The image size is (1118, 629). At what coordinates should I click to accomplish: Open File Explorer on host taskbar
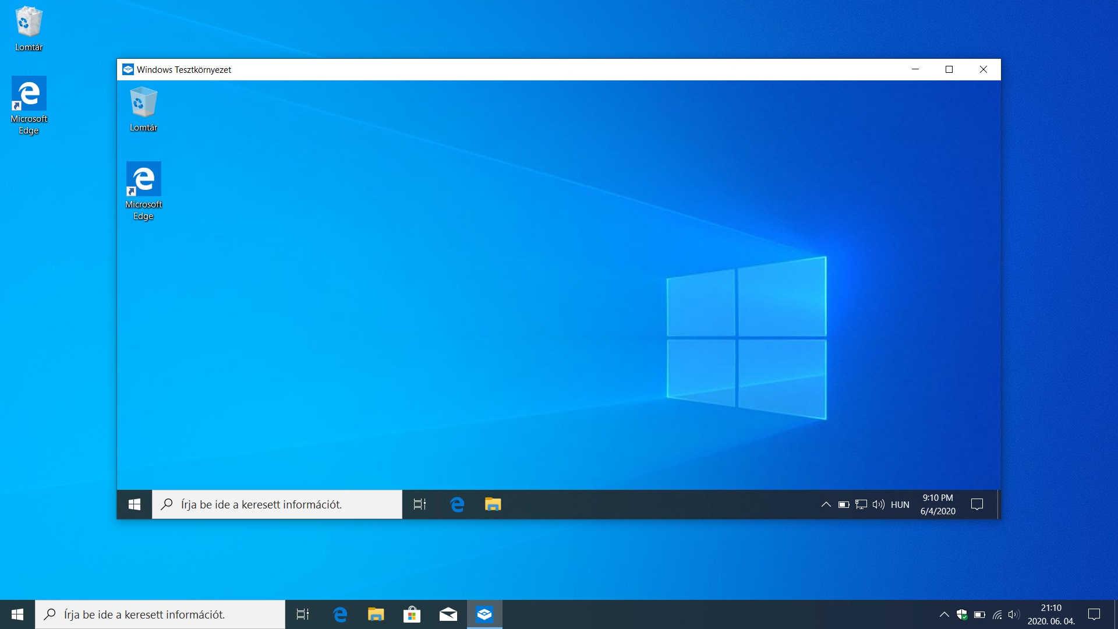pyautogui.click(x=376, y=614)
